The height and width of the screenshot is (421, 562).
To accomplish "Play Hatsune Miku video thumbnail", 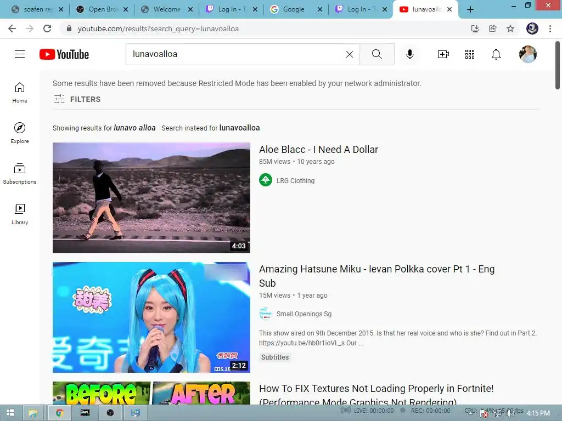I will (151, 317).
